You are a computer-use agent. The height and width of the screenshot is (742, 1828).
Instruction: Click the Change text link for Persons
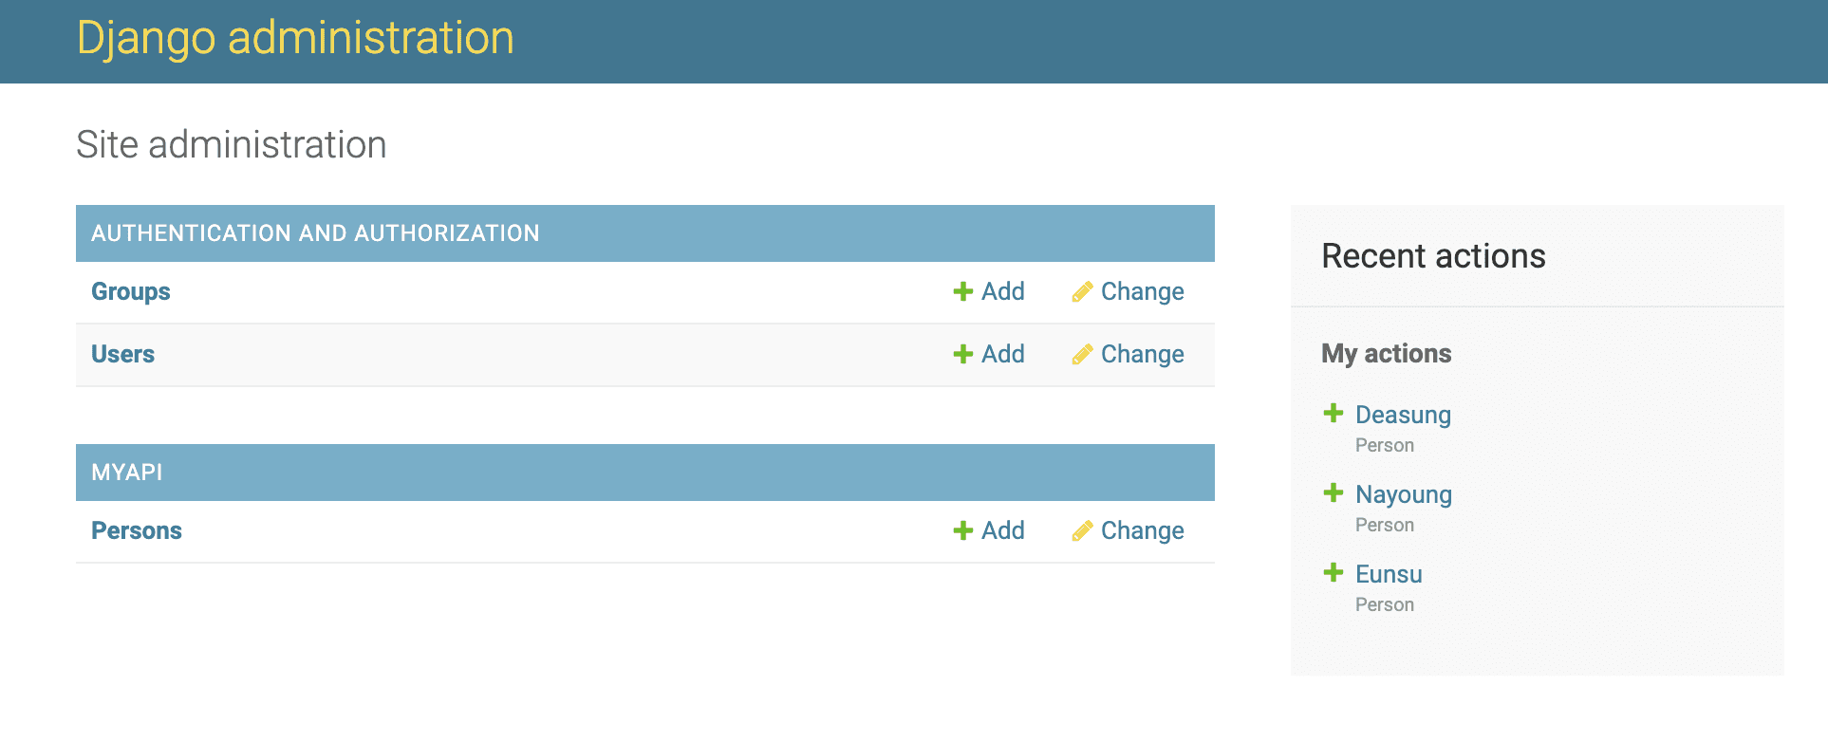(1143, 530)
